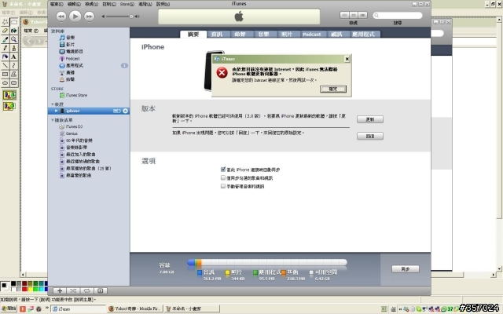Expand the iphone device disclosure triangle
This screenshot has width=503, height=314.
[x=56, y=111]
